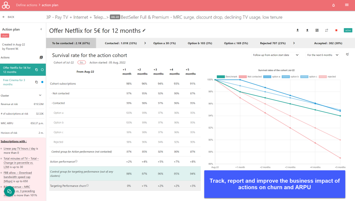Click the BACK button
The width and height of the screenshot is (355, 201).
(x=9, y=17)
